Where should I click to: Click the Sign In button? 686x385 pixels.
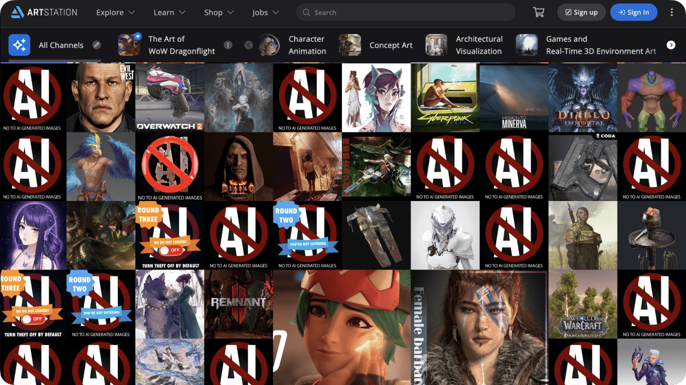(x=633, y=12)
